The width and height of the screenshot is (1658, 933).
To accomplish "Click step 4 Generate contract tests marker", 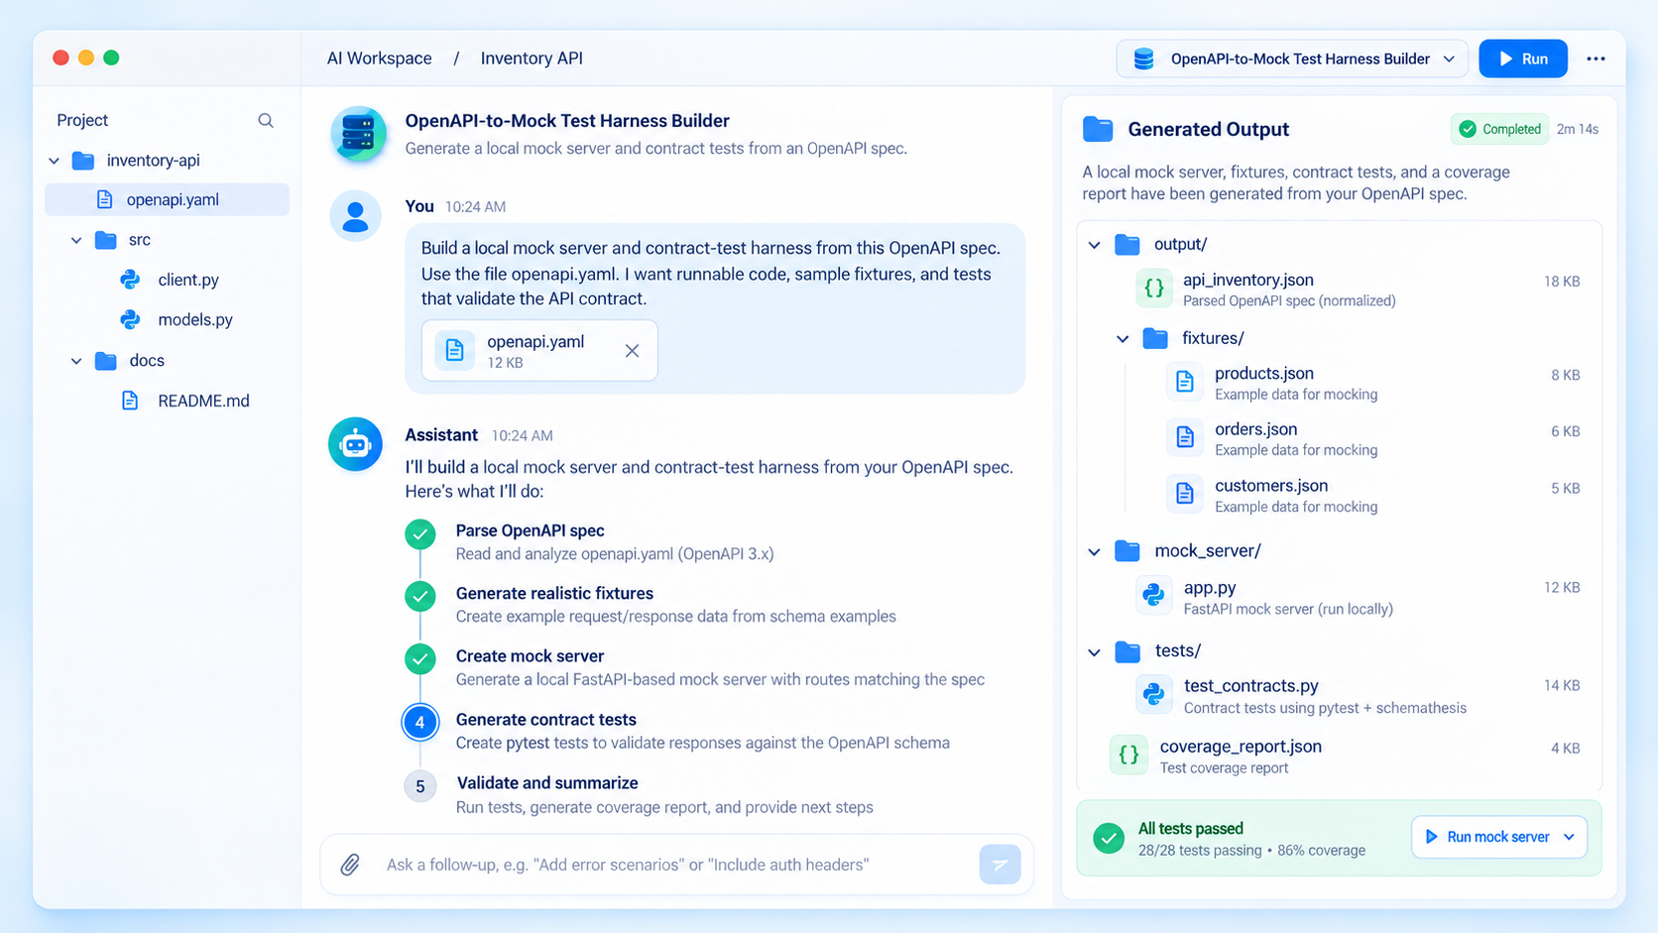I will [419, 722].
